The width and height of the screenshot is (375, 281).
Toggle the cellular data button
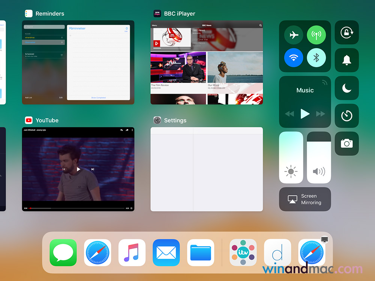point(316,35)
